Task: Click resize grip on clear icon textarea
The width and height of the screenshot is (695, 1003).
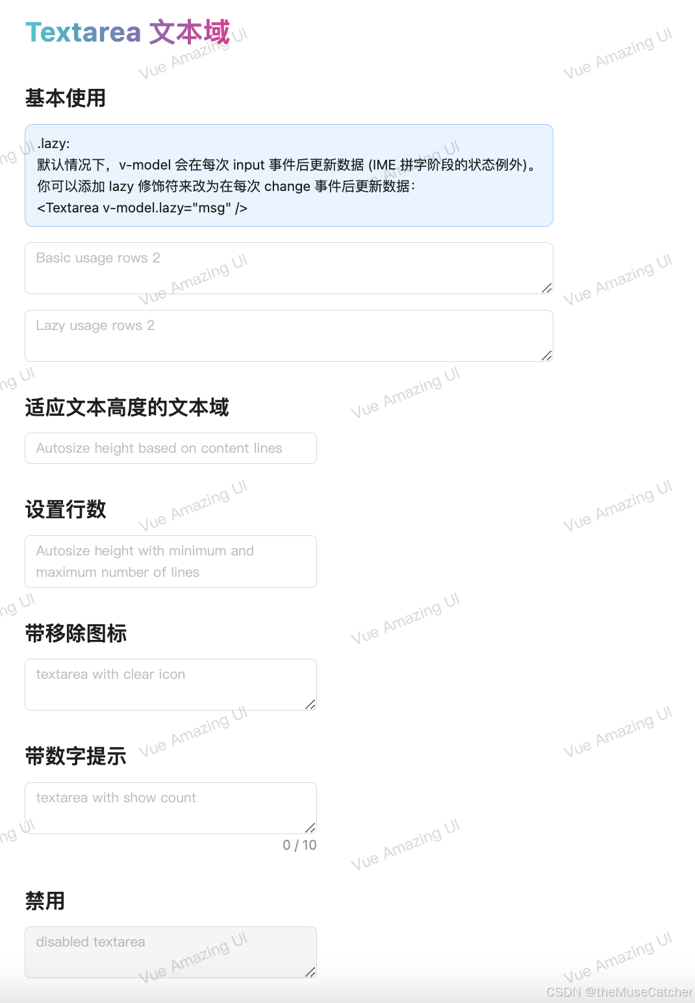Action: (310, 704)
